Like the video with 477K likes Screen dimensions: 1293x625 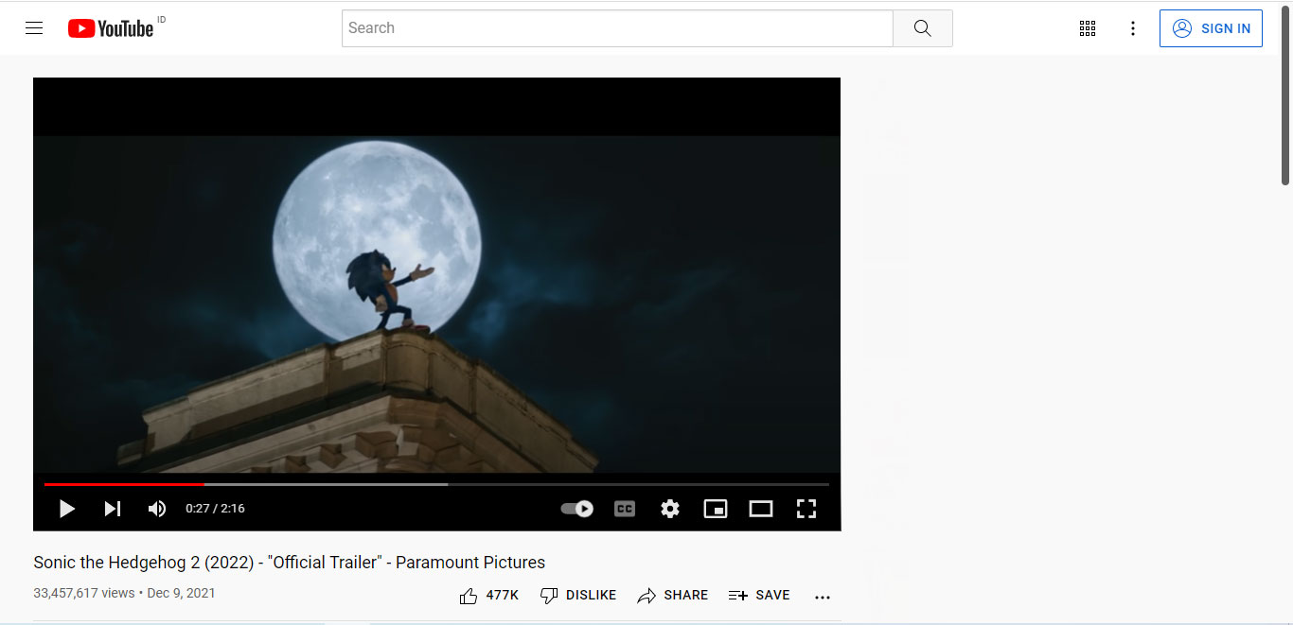(x=488, y=596)
